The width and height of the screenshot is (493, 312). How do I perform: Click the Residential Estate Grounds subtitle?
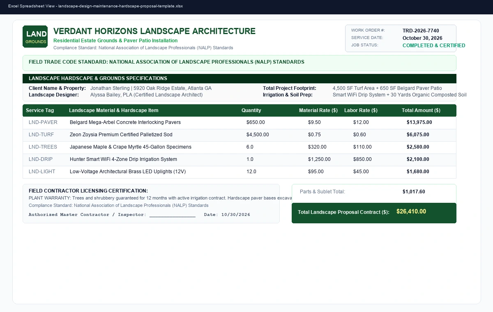[115, 41]
